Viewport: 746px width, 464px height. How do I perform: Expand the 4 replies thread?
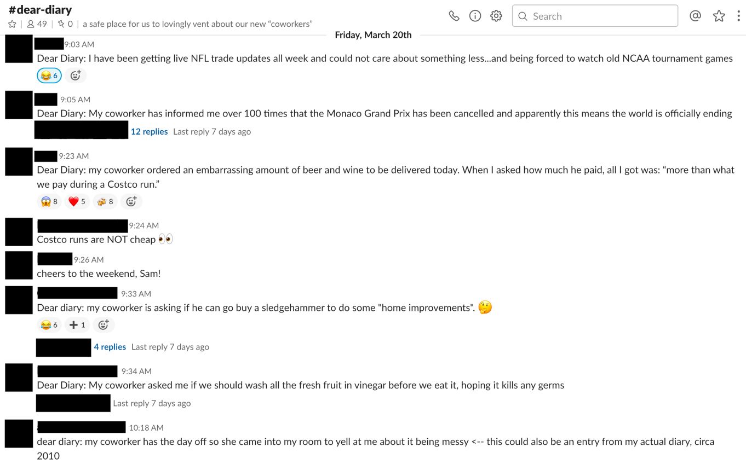point(110,347)
